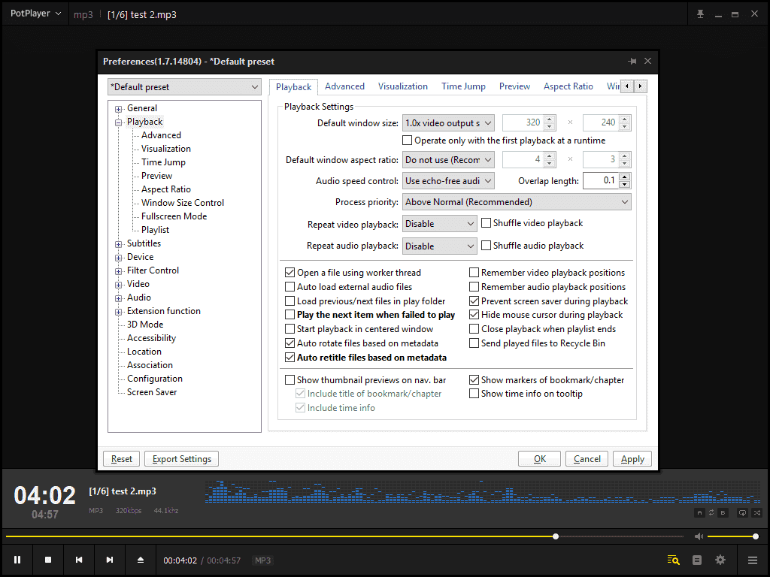Open the Process priority dropdown
The width and height of the screenshot is (770, 577).
pos(517,201)
